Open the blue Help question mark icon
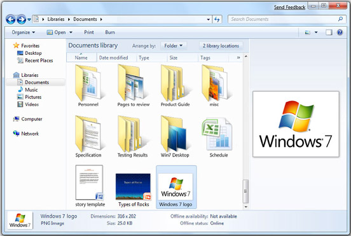The height and width of the screenshot is (236, 351). [x=340, y=32]
